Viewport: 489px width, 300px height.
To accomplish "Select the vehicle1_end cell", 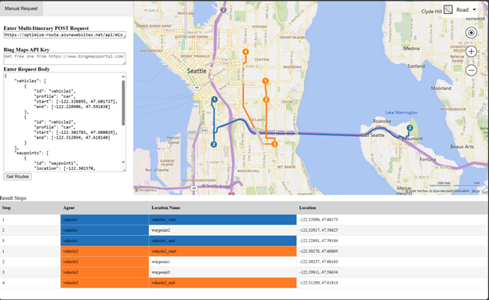I will [223, 240].
